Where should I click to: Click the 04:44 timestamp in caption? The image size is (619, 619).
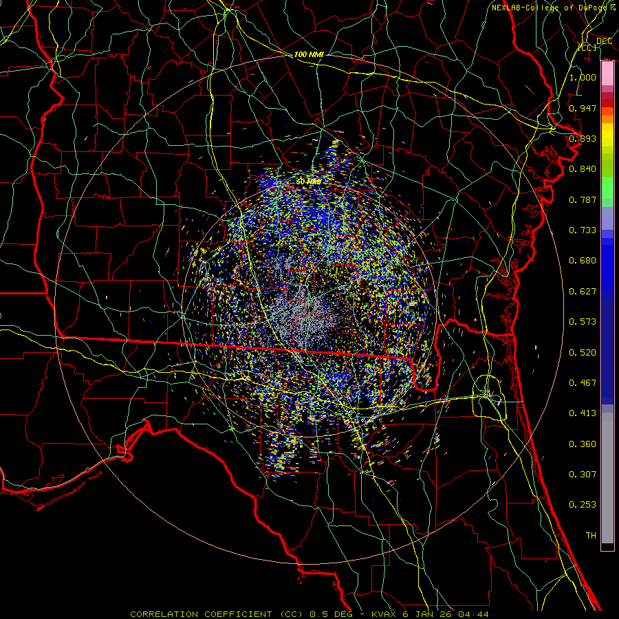tap(473, 614)
